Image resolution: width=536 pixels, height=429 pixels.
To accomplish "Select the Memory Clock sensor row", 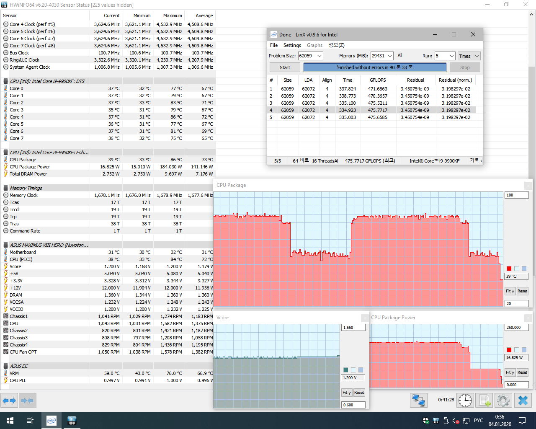I will pyautogui.click(x=108, y=195).
